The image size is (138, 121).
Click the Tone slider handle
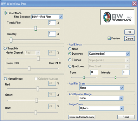(x=84, y=77)
